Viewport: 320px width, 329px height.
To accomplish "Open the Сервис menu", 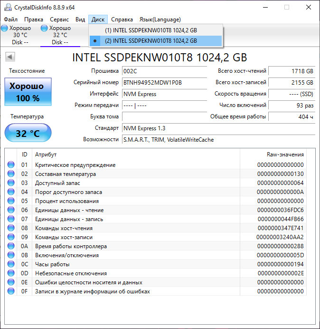I will tap(59, 19).
